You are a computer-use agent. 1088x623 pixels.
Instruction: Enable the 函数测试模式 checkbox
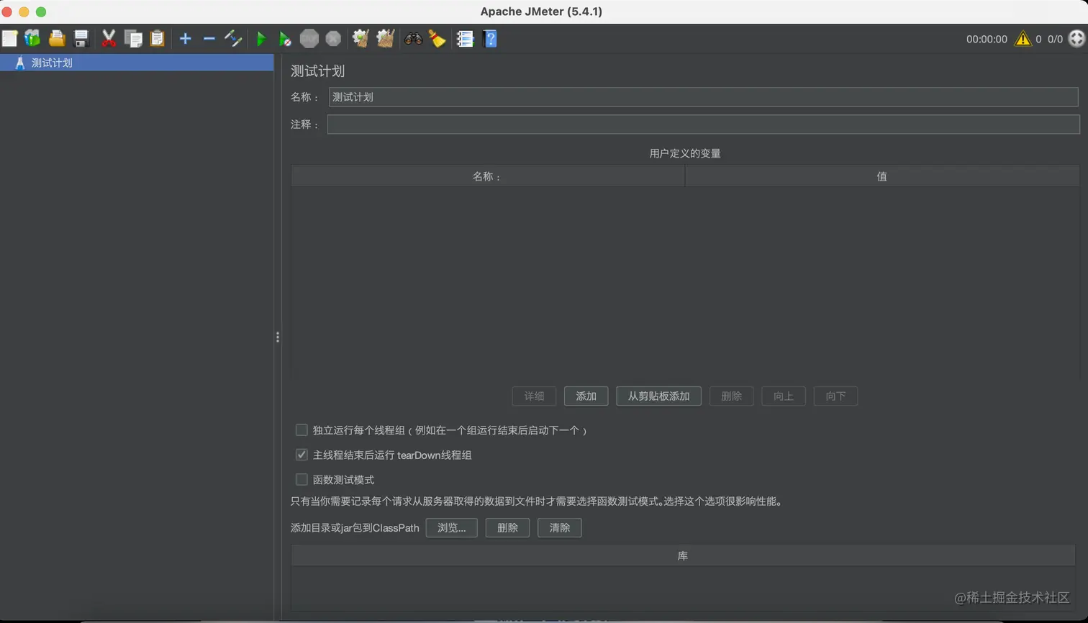302,479
